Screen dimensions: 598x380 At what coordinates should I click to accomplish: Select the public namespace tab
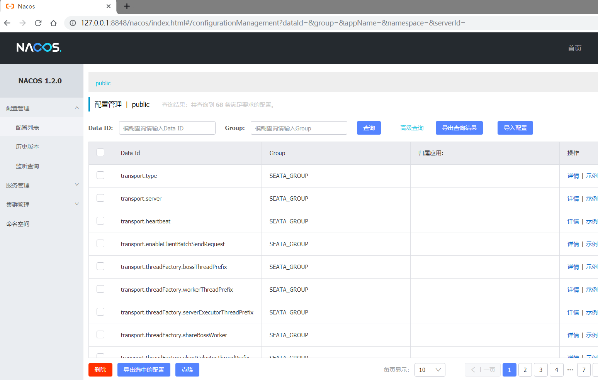(103, 83)
